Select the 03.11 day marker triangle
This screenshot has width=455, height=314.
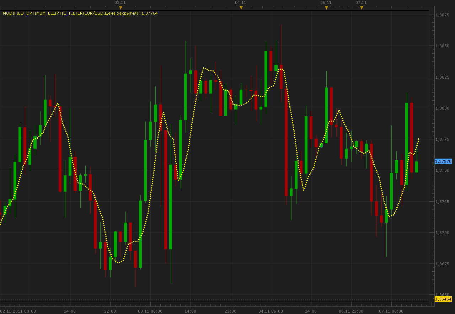click(x=121, y=7)
